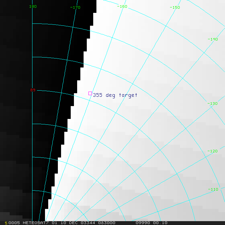This screenshot has width=225, height=225.
Task: Select the "355 deg target" label
Action: [115, 95]
